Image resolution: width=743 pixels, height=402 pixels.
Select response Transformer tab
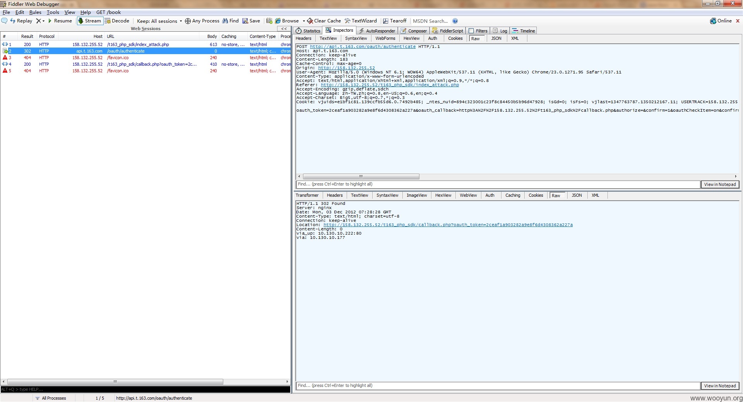tap(307, 195)
